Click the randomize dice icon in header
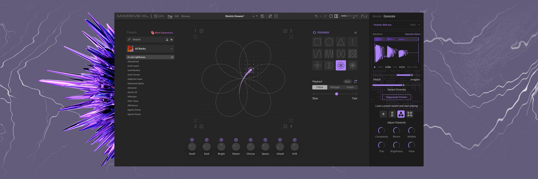 click(276, 16)
